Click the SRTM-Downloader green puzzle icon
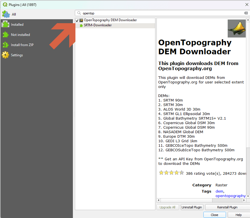 click(x=81, y=25)
